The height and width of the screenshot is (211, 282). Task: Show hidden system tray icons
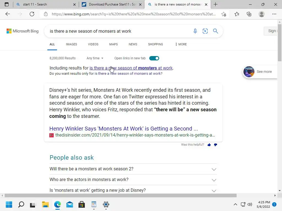[x=235, y=204]
